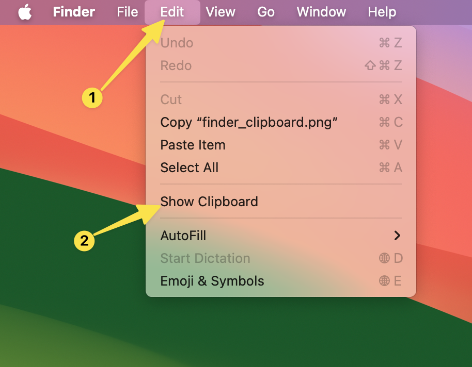472x367 pixels.
Task: Open the File menu
Action: point(127,12)
